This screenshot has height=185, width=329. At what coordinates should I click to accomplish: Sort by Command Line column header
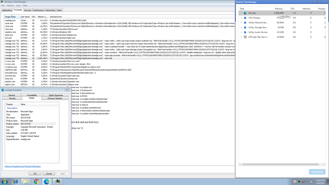[x=142, y=17]
